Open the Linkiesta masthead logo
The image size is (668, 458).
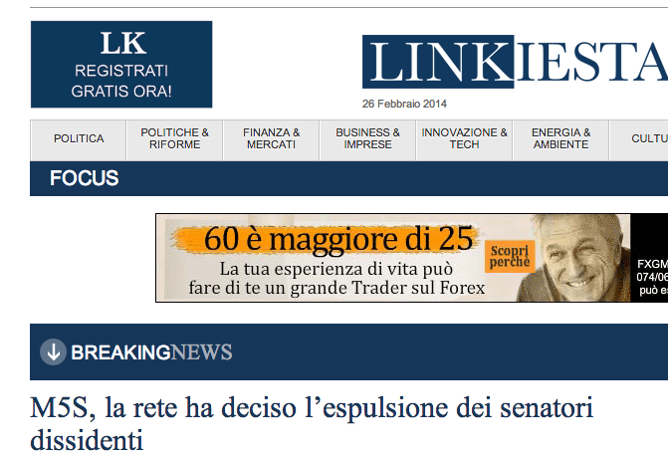(515, 62)
